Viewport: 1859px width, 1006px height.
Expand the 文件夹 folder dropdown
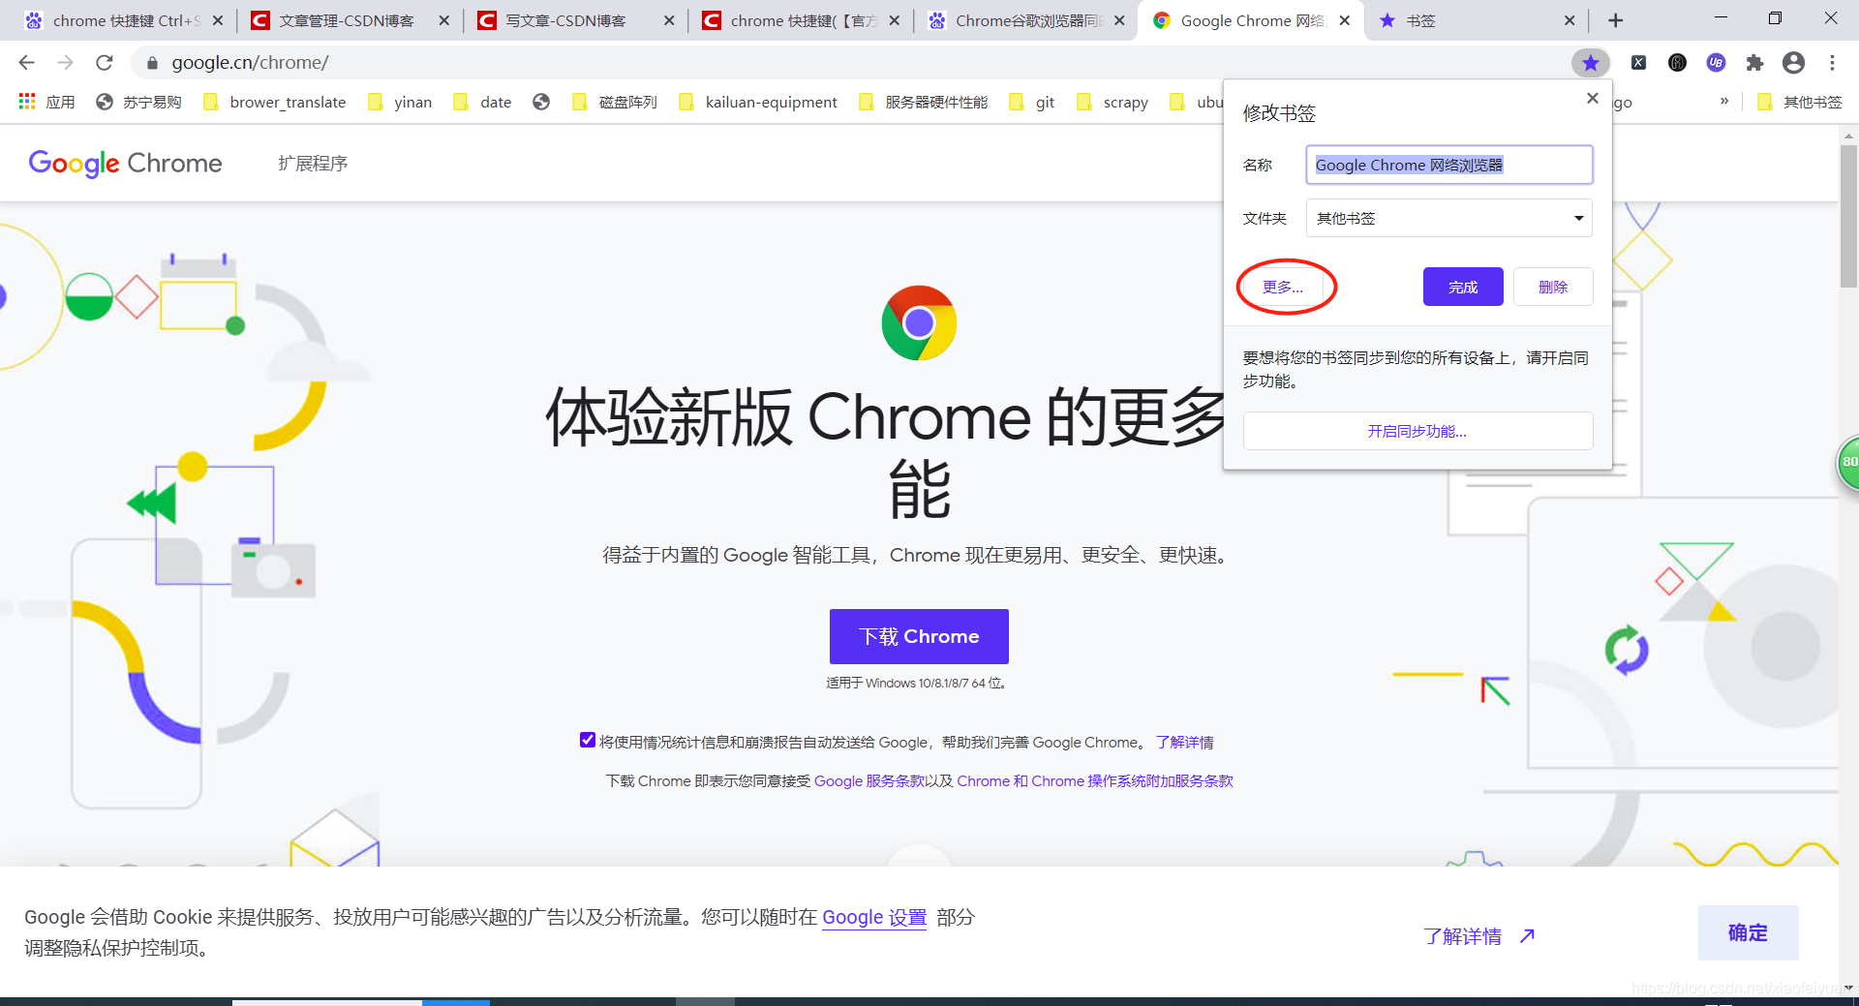(x=1448, y=218)
